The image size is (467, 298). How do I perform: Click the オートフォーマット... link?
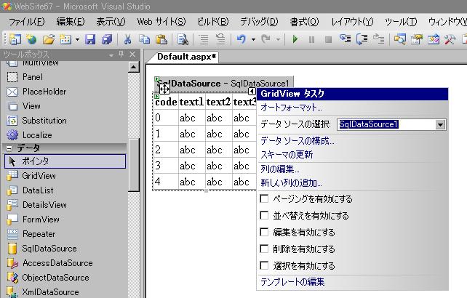291,108
